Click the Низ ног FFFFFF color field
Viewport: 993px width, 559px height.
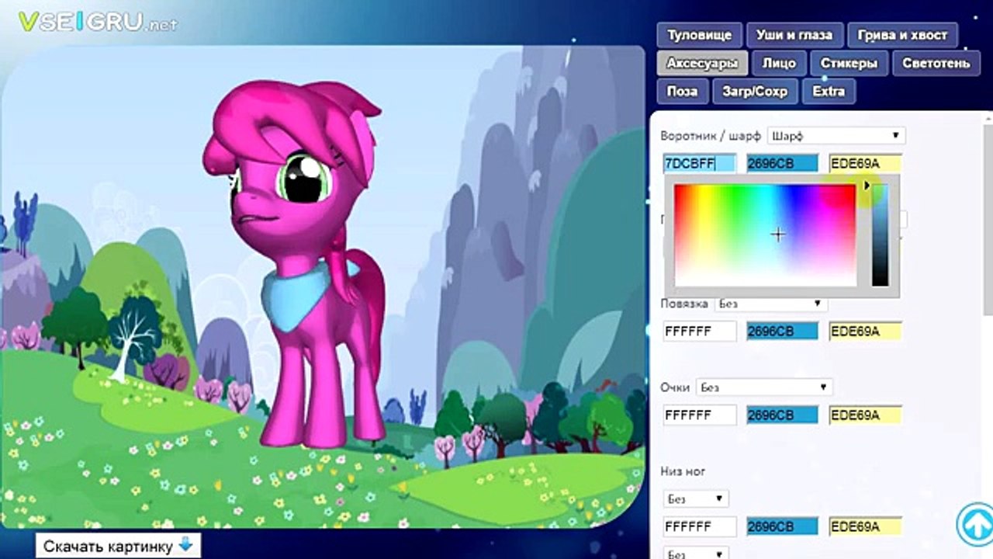pos(700,527)
